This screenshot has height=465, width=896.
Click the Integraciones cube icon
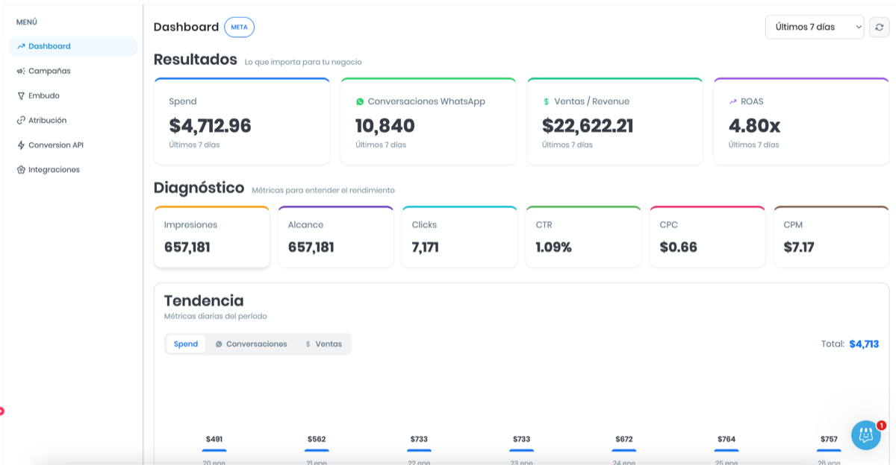21,169
